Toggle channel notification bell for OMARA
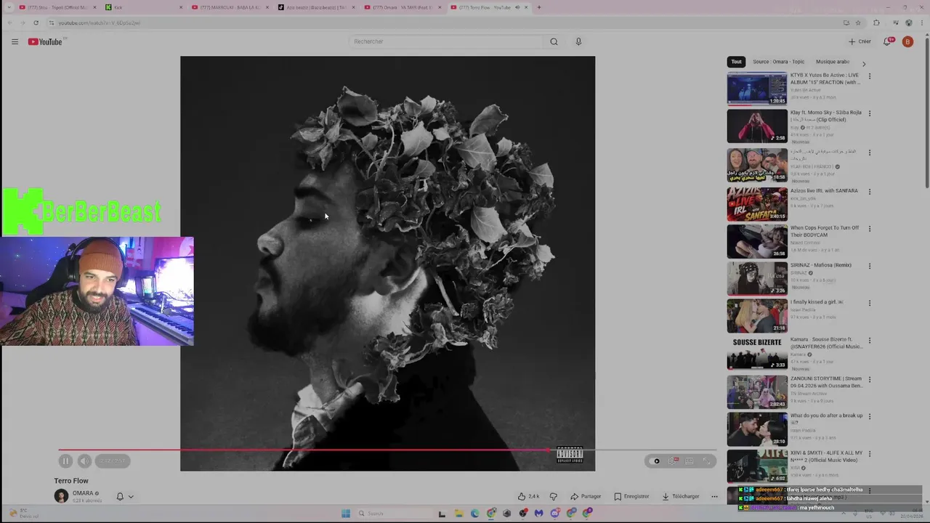 click(120, 496)
